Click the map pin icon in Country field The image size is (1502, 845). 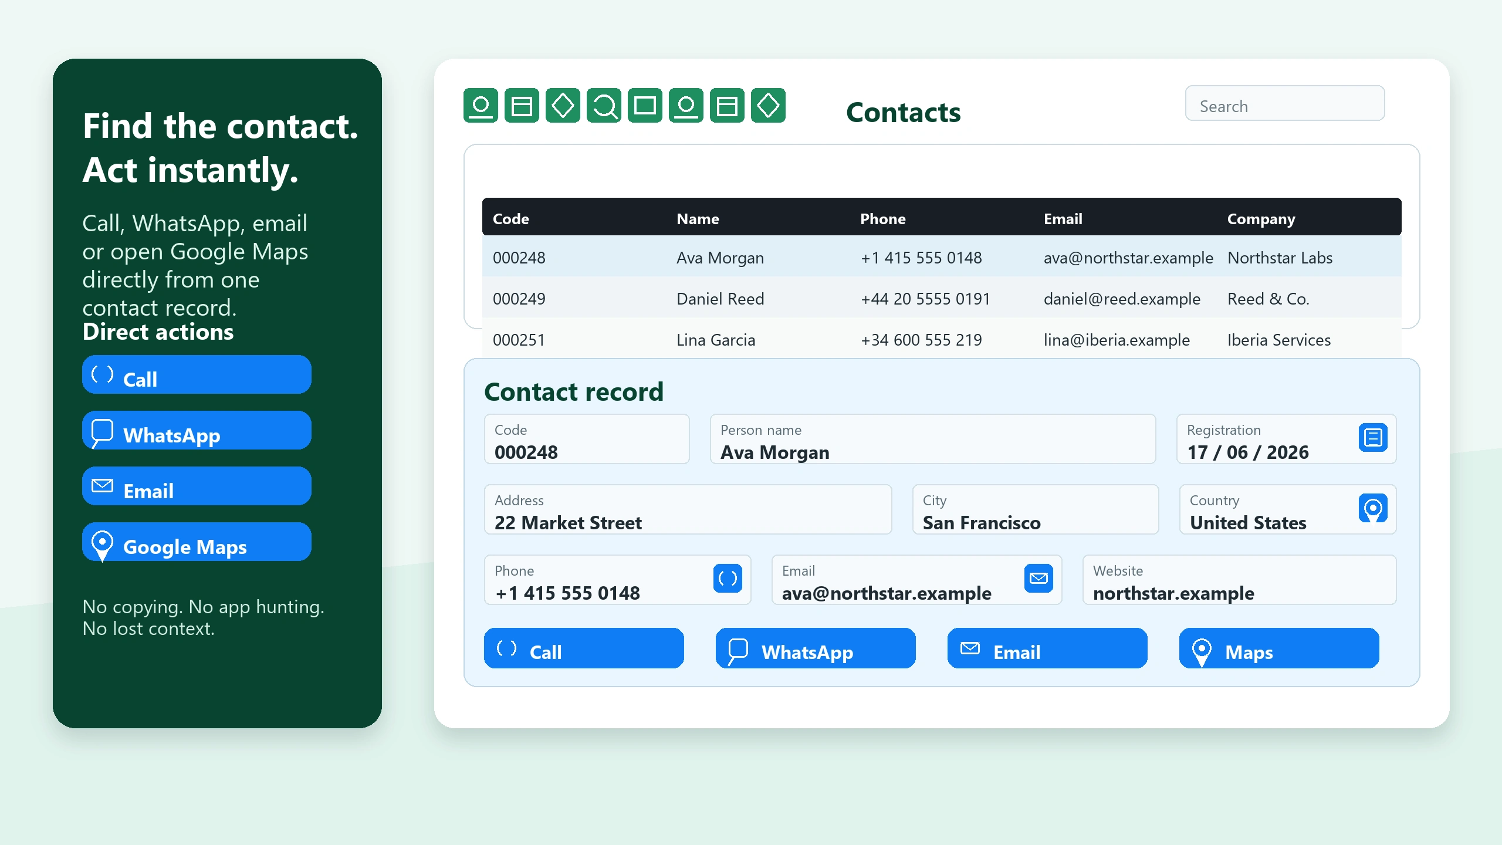(1373, 508)
